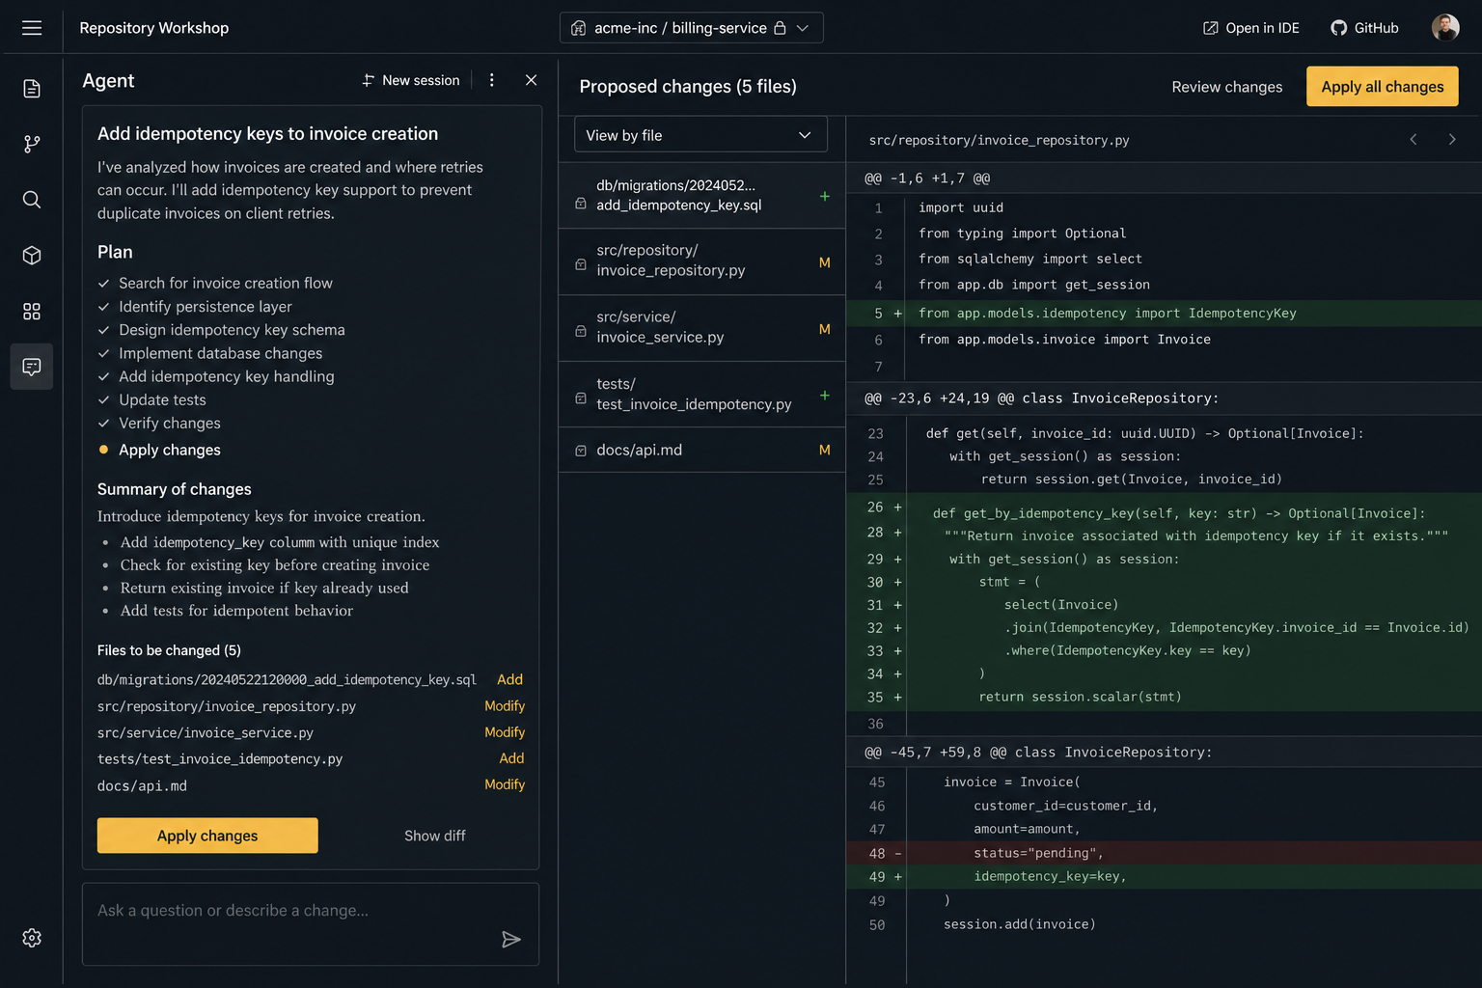Screen dimensions: 1482x988
Task: Start a New session
Action: [411, 80]
